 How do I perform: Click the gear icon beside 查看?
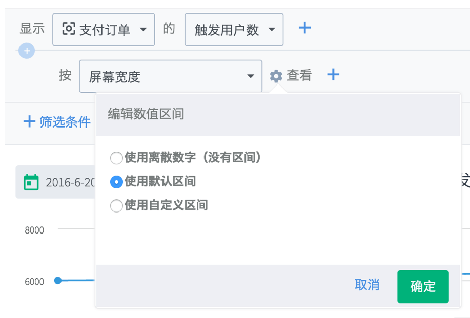(276, 76)
